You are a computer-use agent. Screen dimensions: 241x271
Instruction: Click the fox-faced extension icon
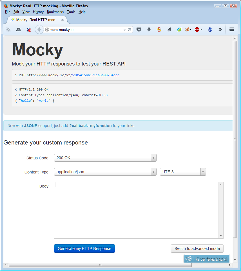click(188, 30)
